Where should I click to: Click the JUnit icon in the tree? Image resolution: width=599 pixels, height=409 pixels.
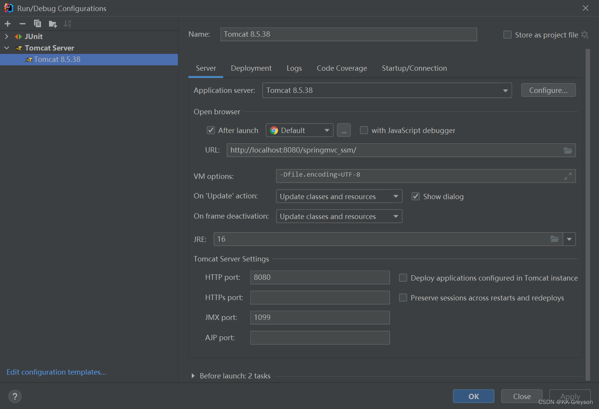pos(18,37)
